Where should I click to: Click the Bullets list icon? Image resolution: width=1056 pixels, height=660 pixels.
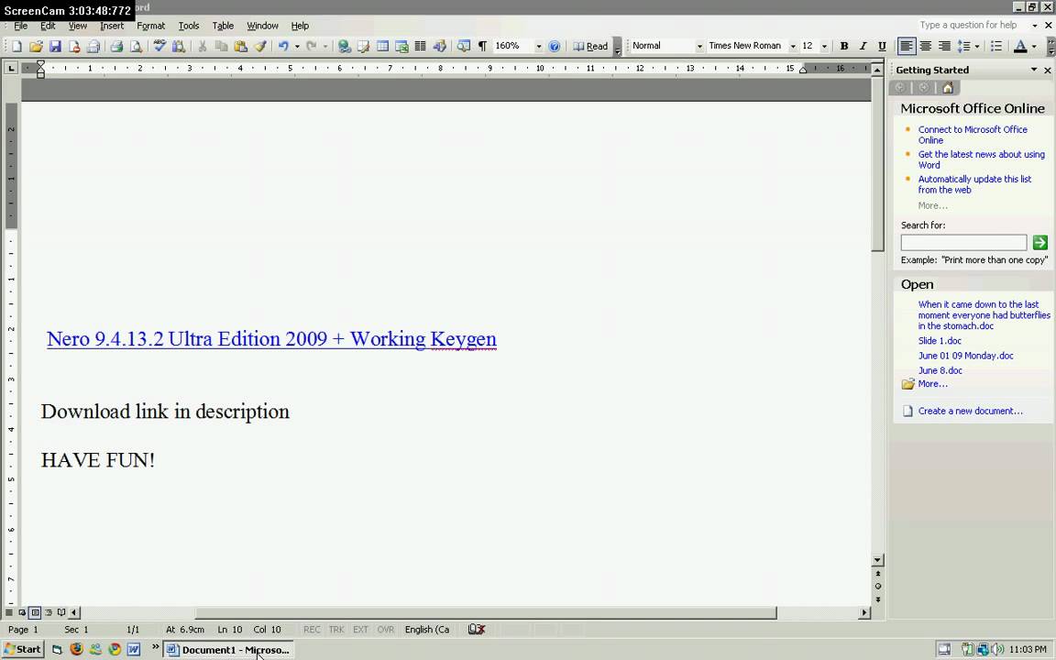coord(996,47)
